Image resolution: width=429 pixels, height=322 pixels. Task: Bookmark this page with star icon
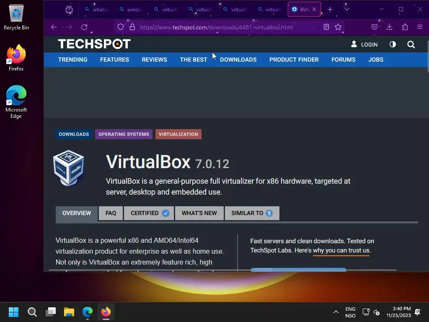tap(338, 27)
